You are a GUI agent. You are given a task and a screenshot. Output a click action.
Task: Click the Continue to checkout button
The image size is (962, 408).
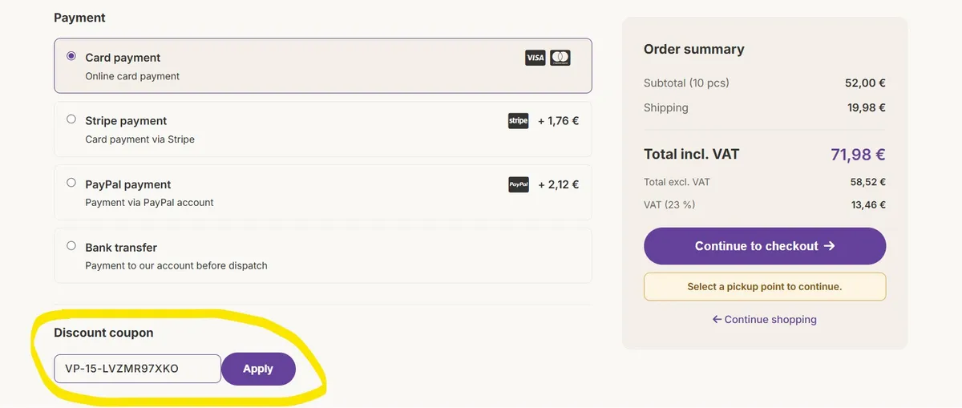[765, 246]
